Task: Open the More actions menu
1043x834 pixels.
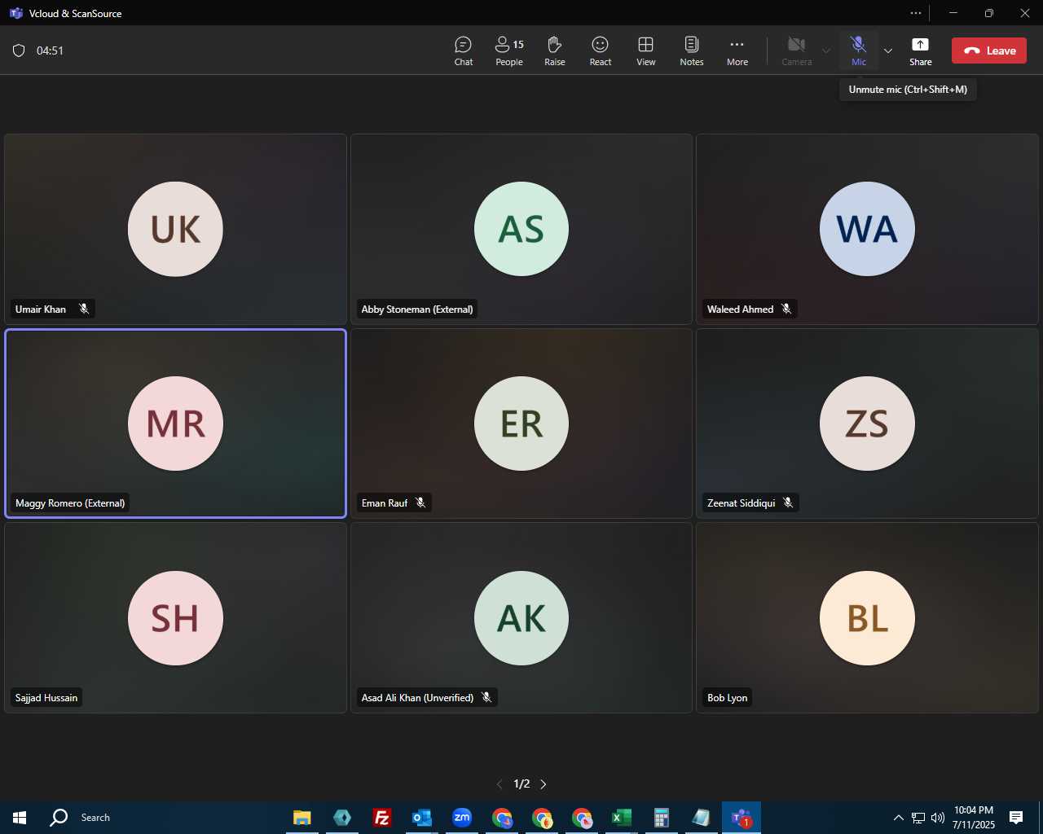Action: point(737,50)
